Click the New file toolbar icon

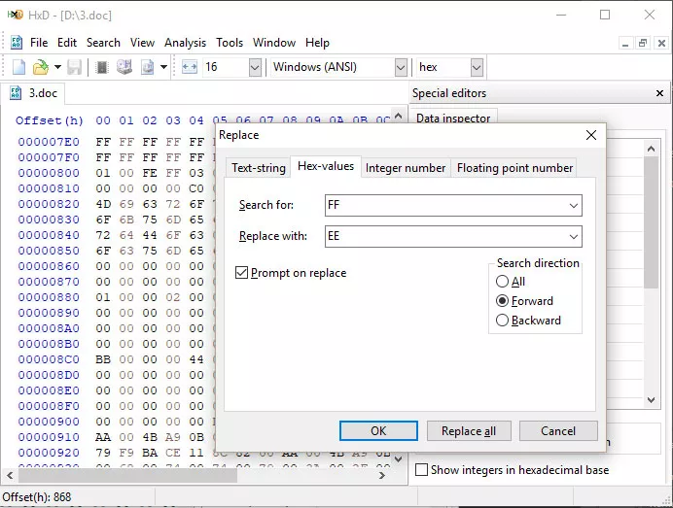(x=18, y=67)
